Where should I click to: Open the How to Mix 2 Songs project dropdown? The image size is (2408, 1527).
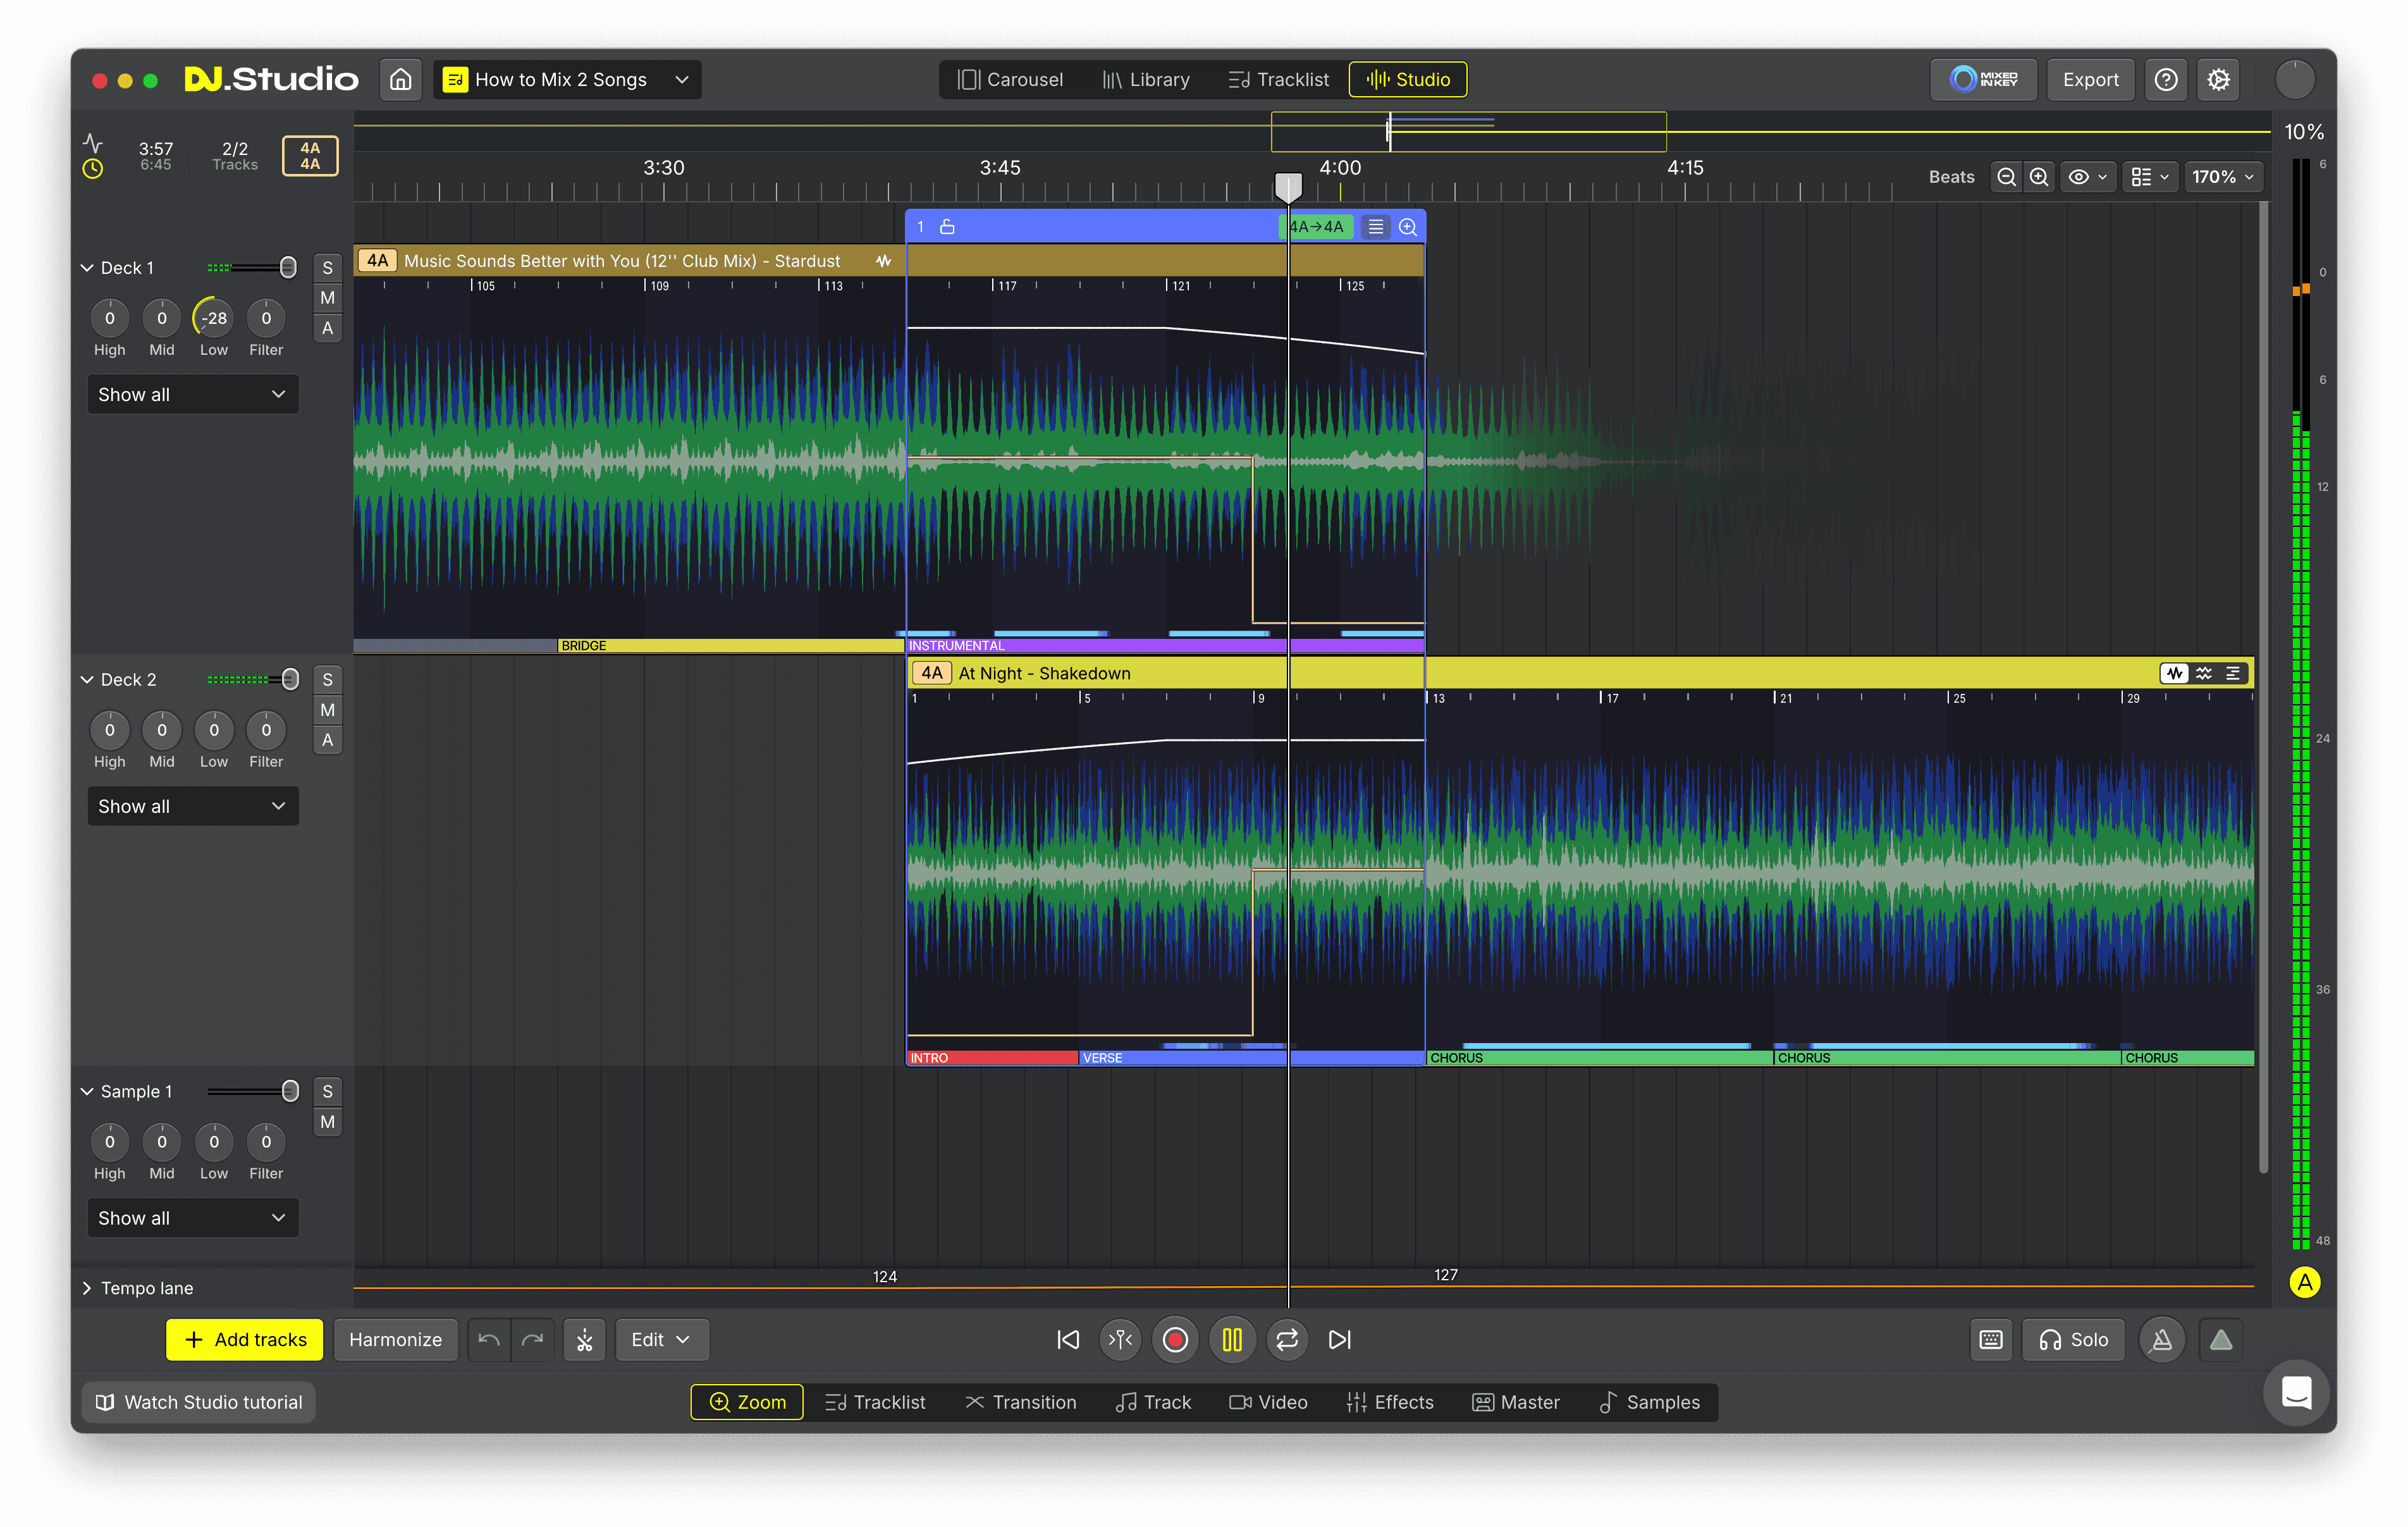(x=567, y=79)
